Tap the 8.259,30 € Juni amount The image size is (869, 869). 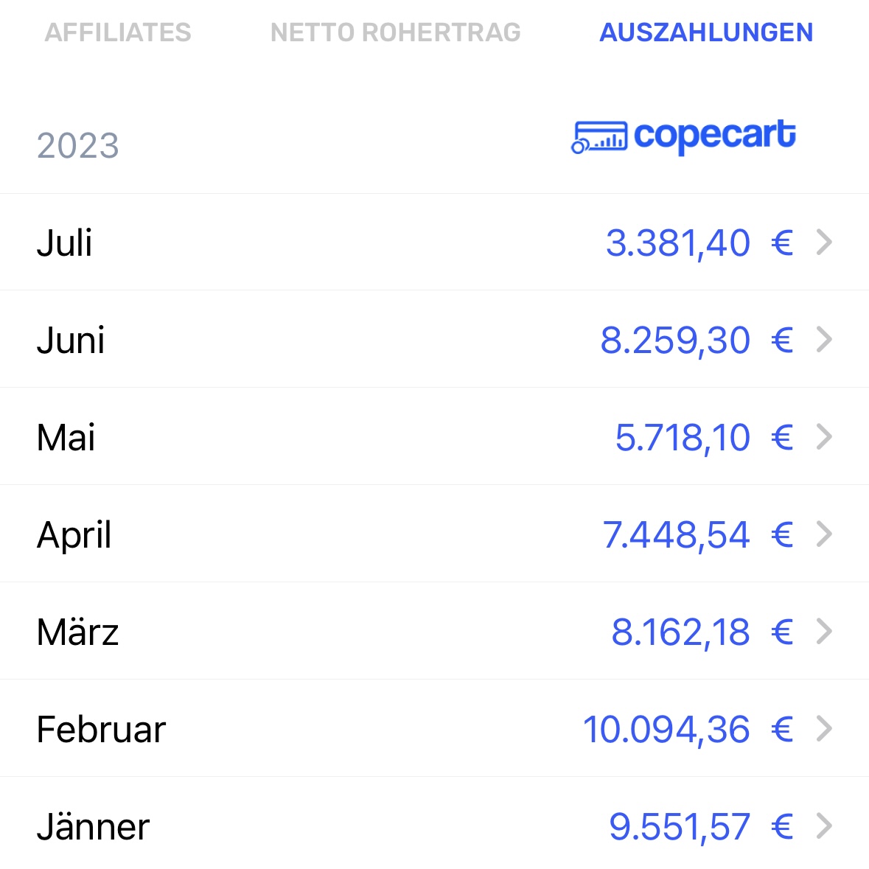coord(697,341)
